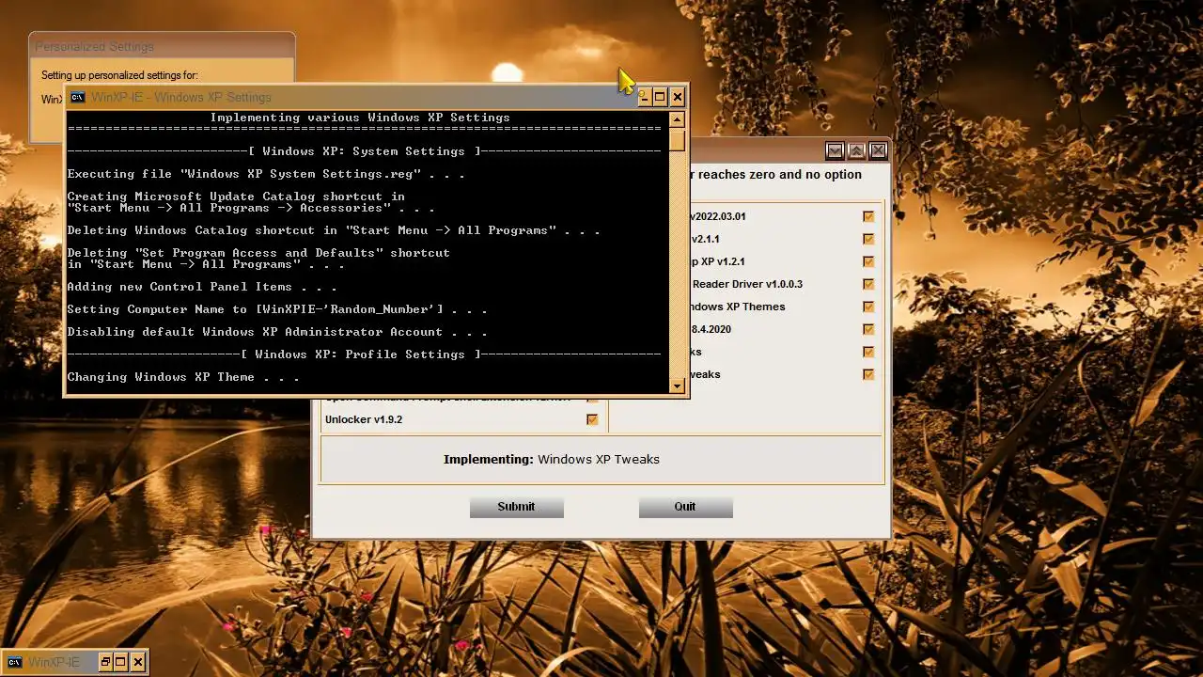Click 'Deleting "Set Program Access and Defaults" shortcut' line

[258, 253]
